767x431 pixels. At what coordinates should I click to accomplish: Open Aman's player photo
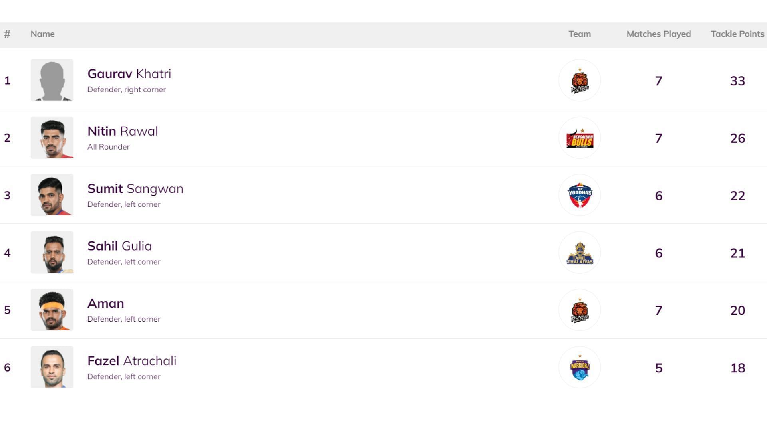pos(52,310)
